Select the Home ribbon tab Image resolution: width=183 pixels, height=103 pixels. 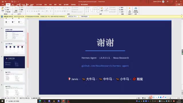point(8,5)
